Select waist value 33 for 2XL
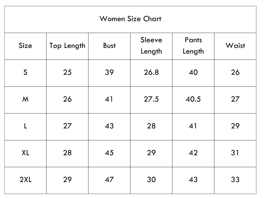 pyautogui.click(x=235, y=179)
